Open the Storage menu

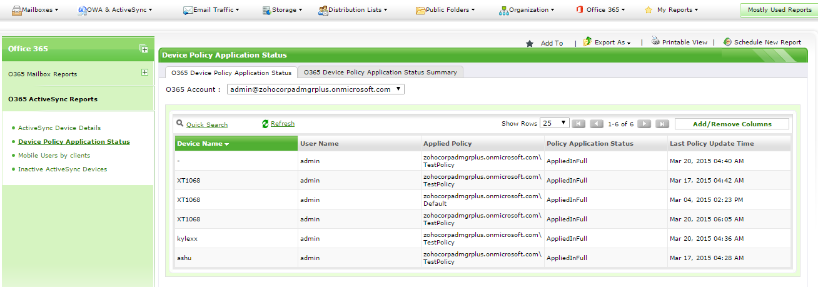pyautogui.click(x=282, y=10)
